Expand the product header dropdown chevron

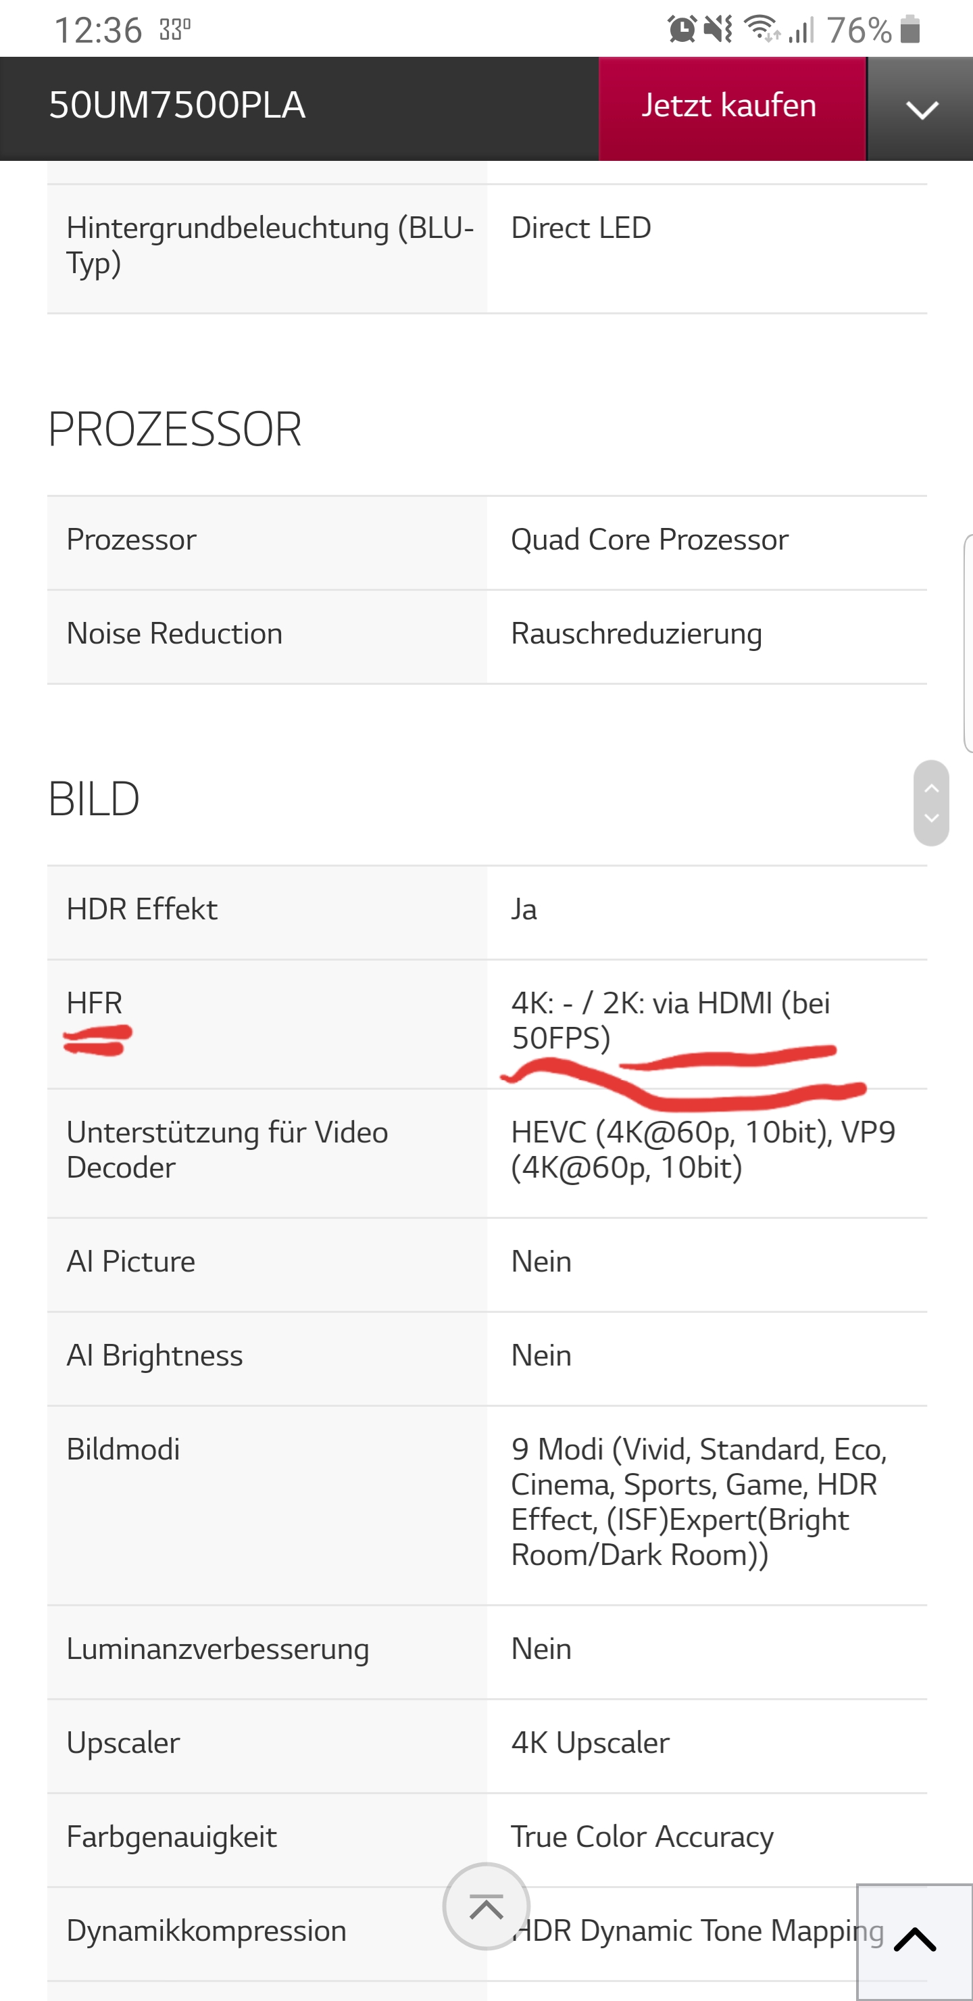coord(921,109)
